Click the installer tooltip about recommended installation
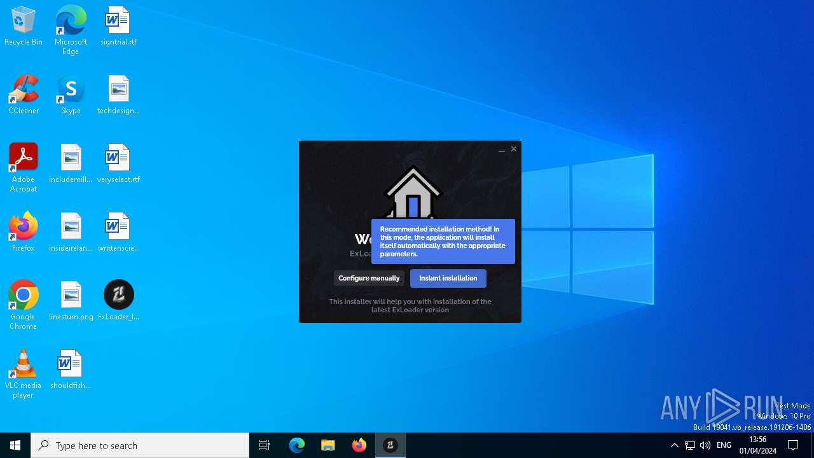The image size is (814, 458). tap(443, 242)
